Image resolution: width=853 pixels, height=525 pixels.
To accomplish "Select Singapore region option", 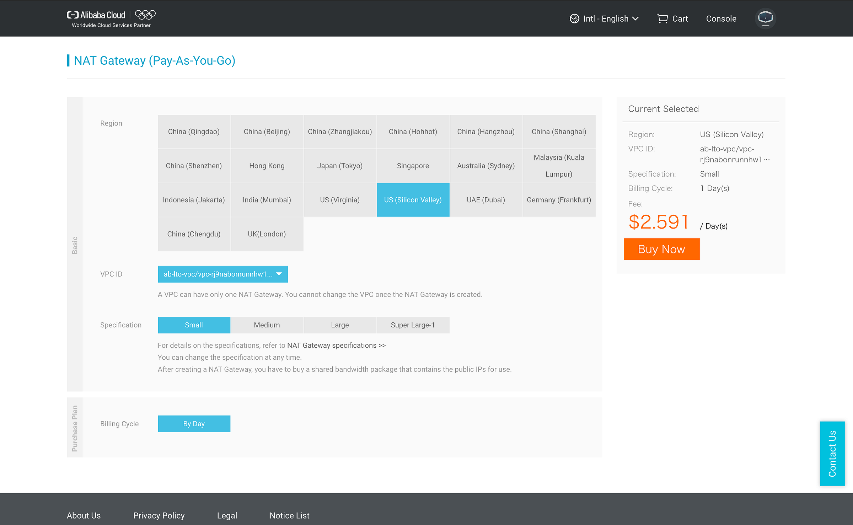I will pyautogui.click(x=413, y=166).
